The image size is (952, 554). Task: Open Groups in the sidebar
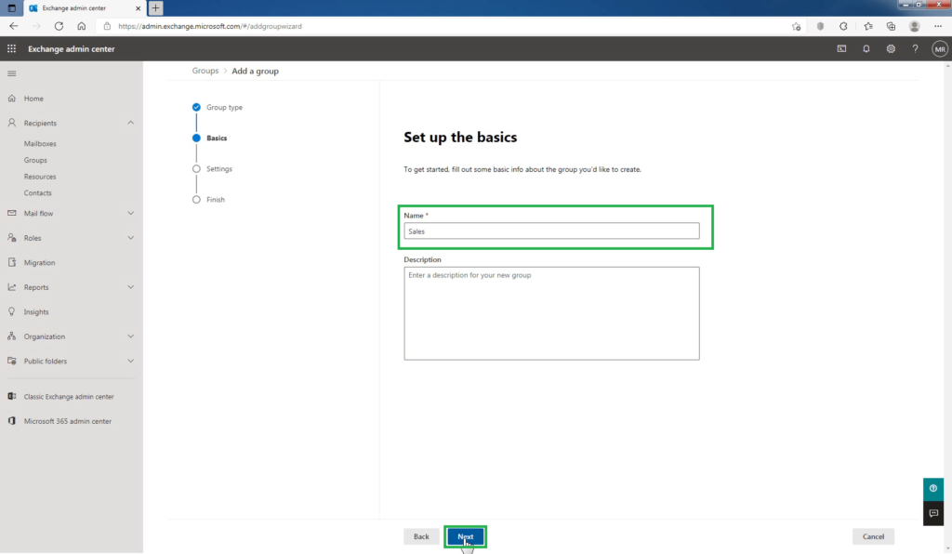click(x=35, y=160)
